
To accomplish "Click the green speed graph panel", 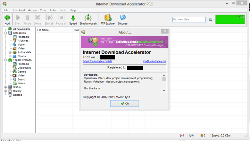I will point(230,19).
